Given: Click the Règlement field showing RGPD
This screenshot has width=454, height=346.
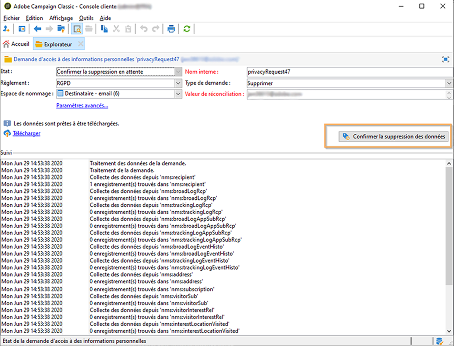Looking at the screenshot, I should tap(116, 83).
